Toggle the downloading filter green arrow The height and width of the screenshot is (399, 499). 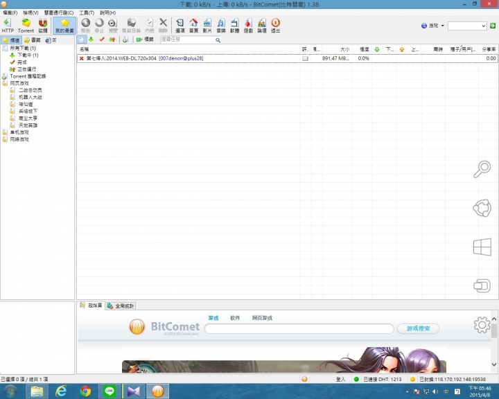tap(91, 39)
